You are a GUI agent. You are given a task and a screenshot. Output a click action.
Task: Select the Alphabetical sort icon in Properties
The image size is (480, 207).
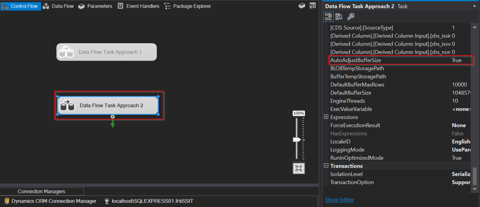[x=338, y=16]
